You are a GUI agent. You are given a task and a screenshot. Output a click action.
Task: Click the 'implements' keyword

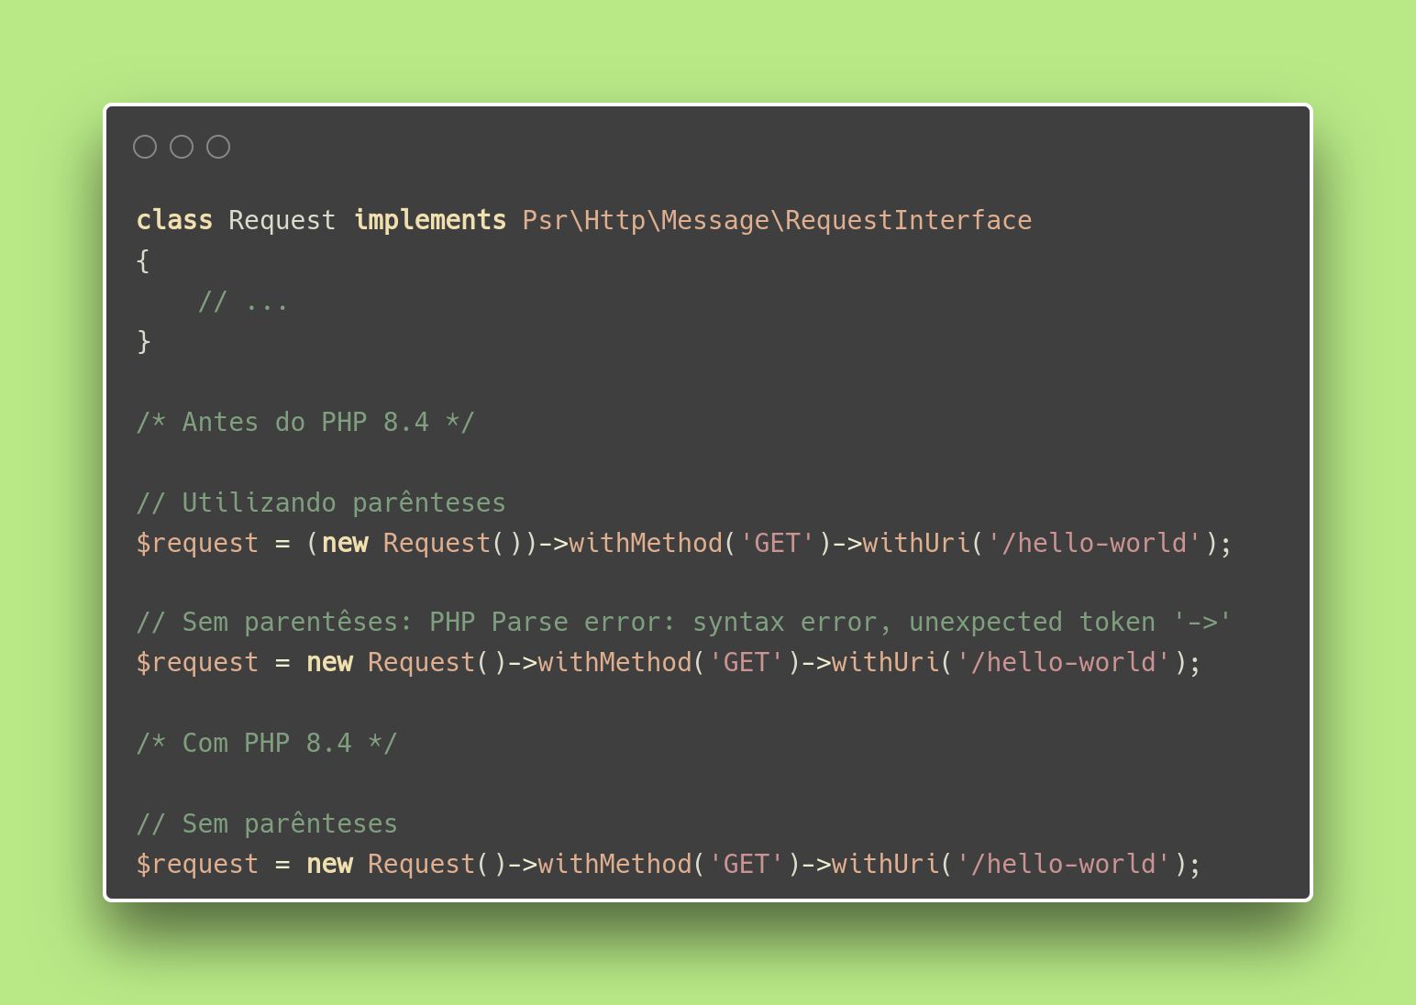[430, 220]
